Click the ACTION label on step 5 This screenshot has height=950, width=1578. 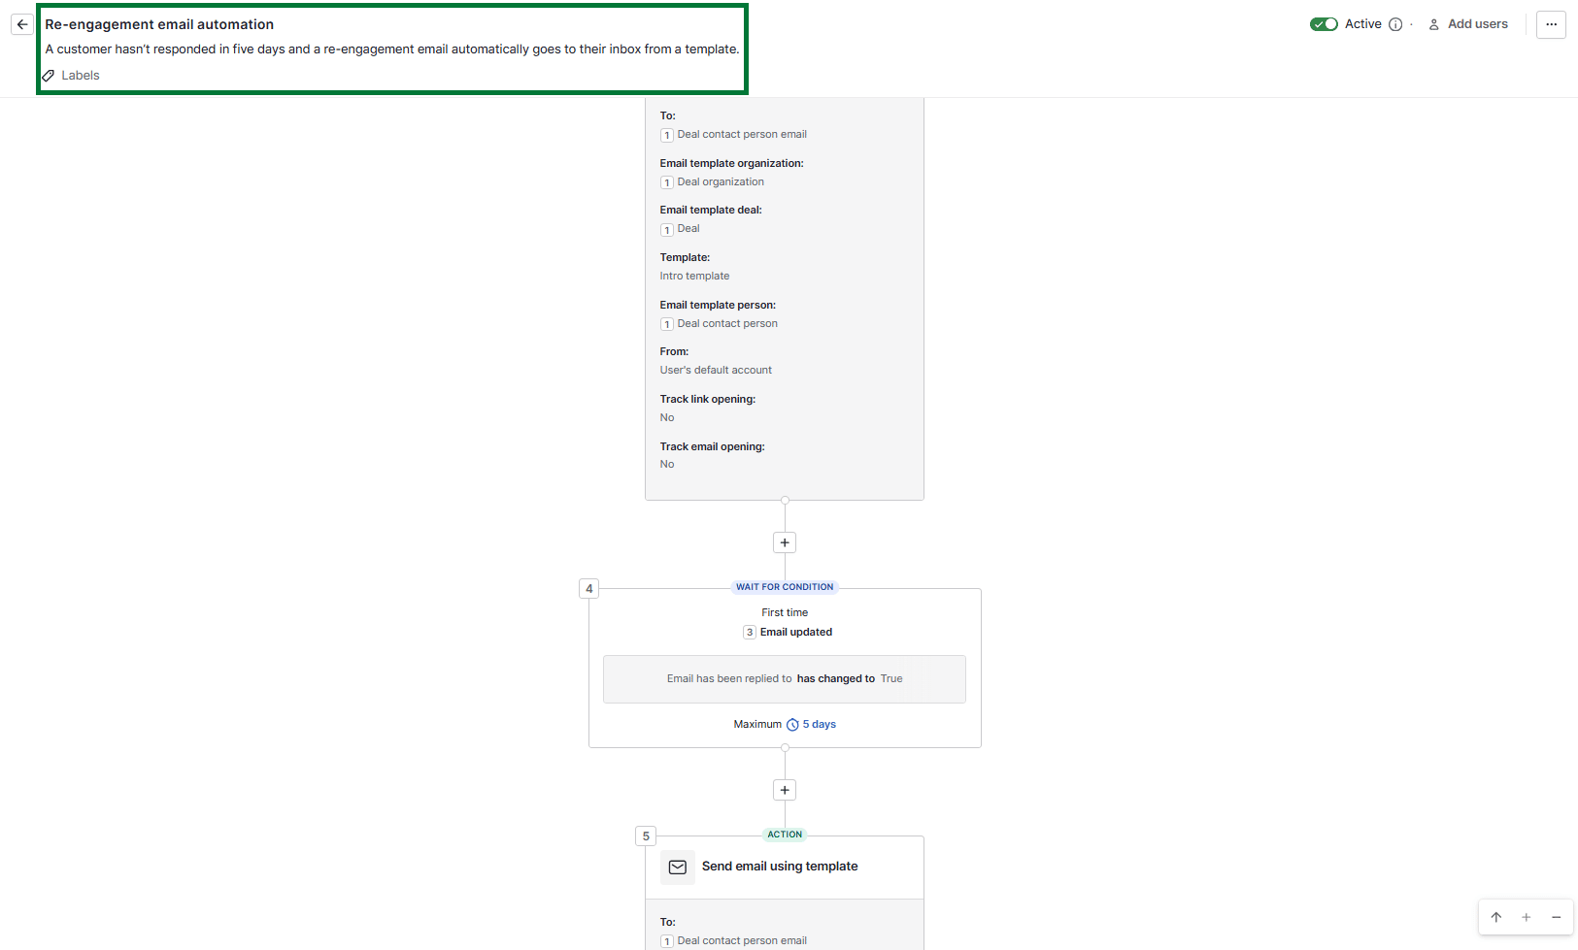(x=785, y=835)
